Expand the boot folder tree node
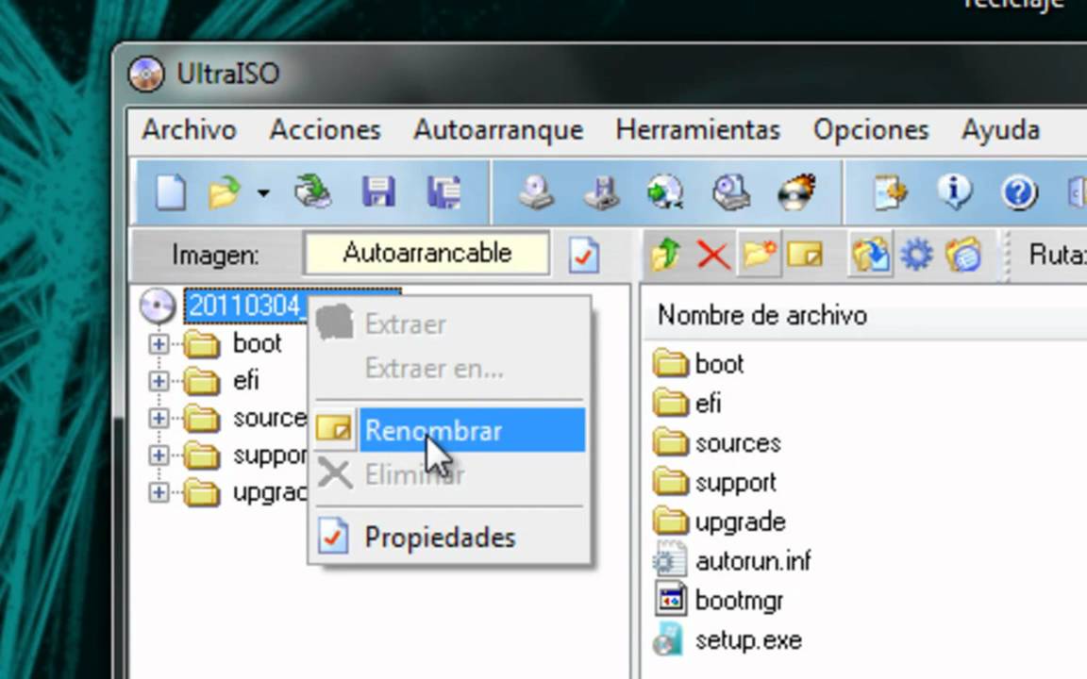The image size is (1087, 679). click(159, 343)
